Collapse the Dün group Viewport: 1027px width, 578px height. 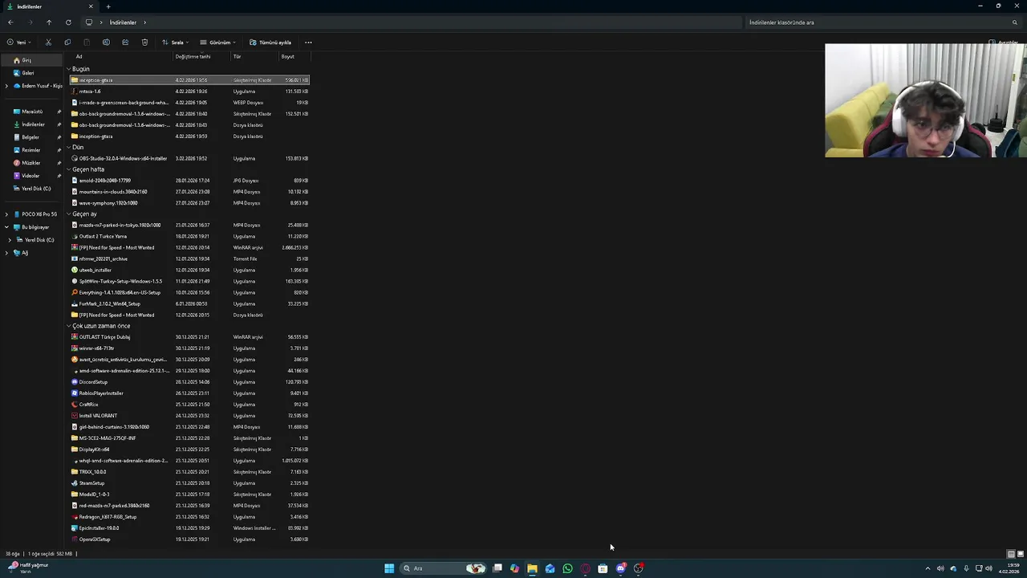(69, 148)
